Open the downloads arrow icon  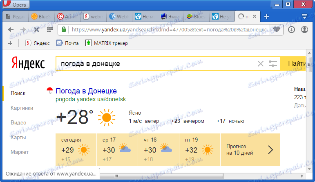(291, 30)
